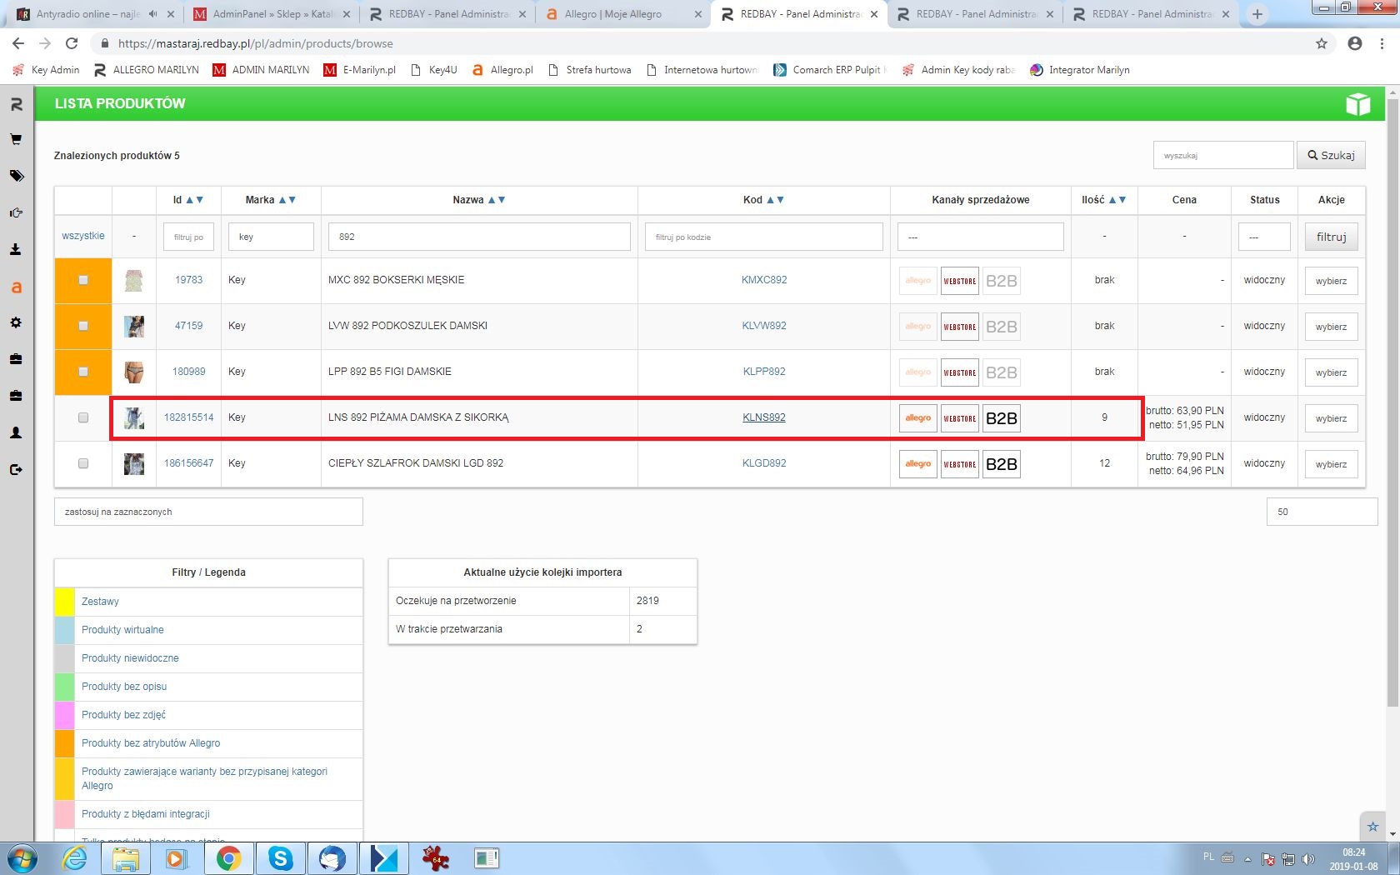Click the allegro channel icon for KLGD892
The width and height of the screenshot is (1400, 875).
pos(917,464)
